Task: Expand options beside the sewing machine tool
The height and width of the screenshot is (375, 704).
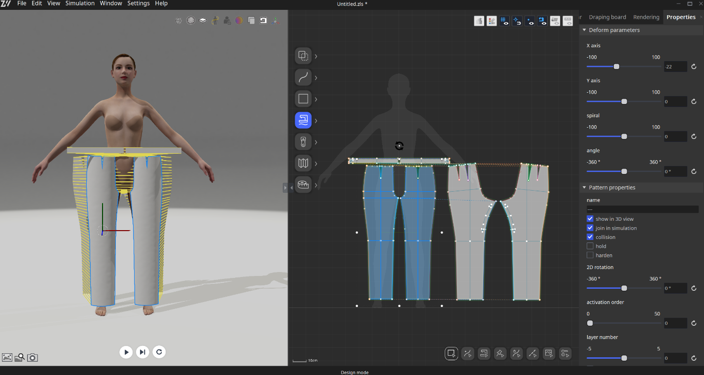Action: click(x=316, y=121)
